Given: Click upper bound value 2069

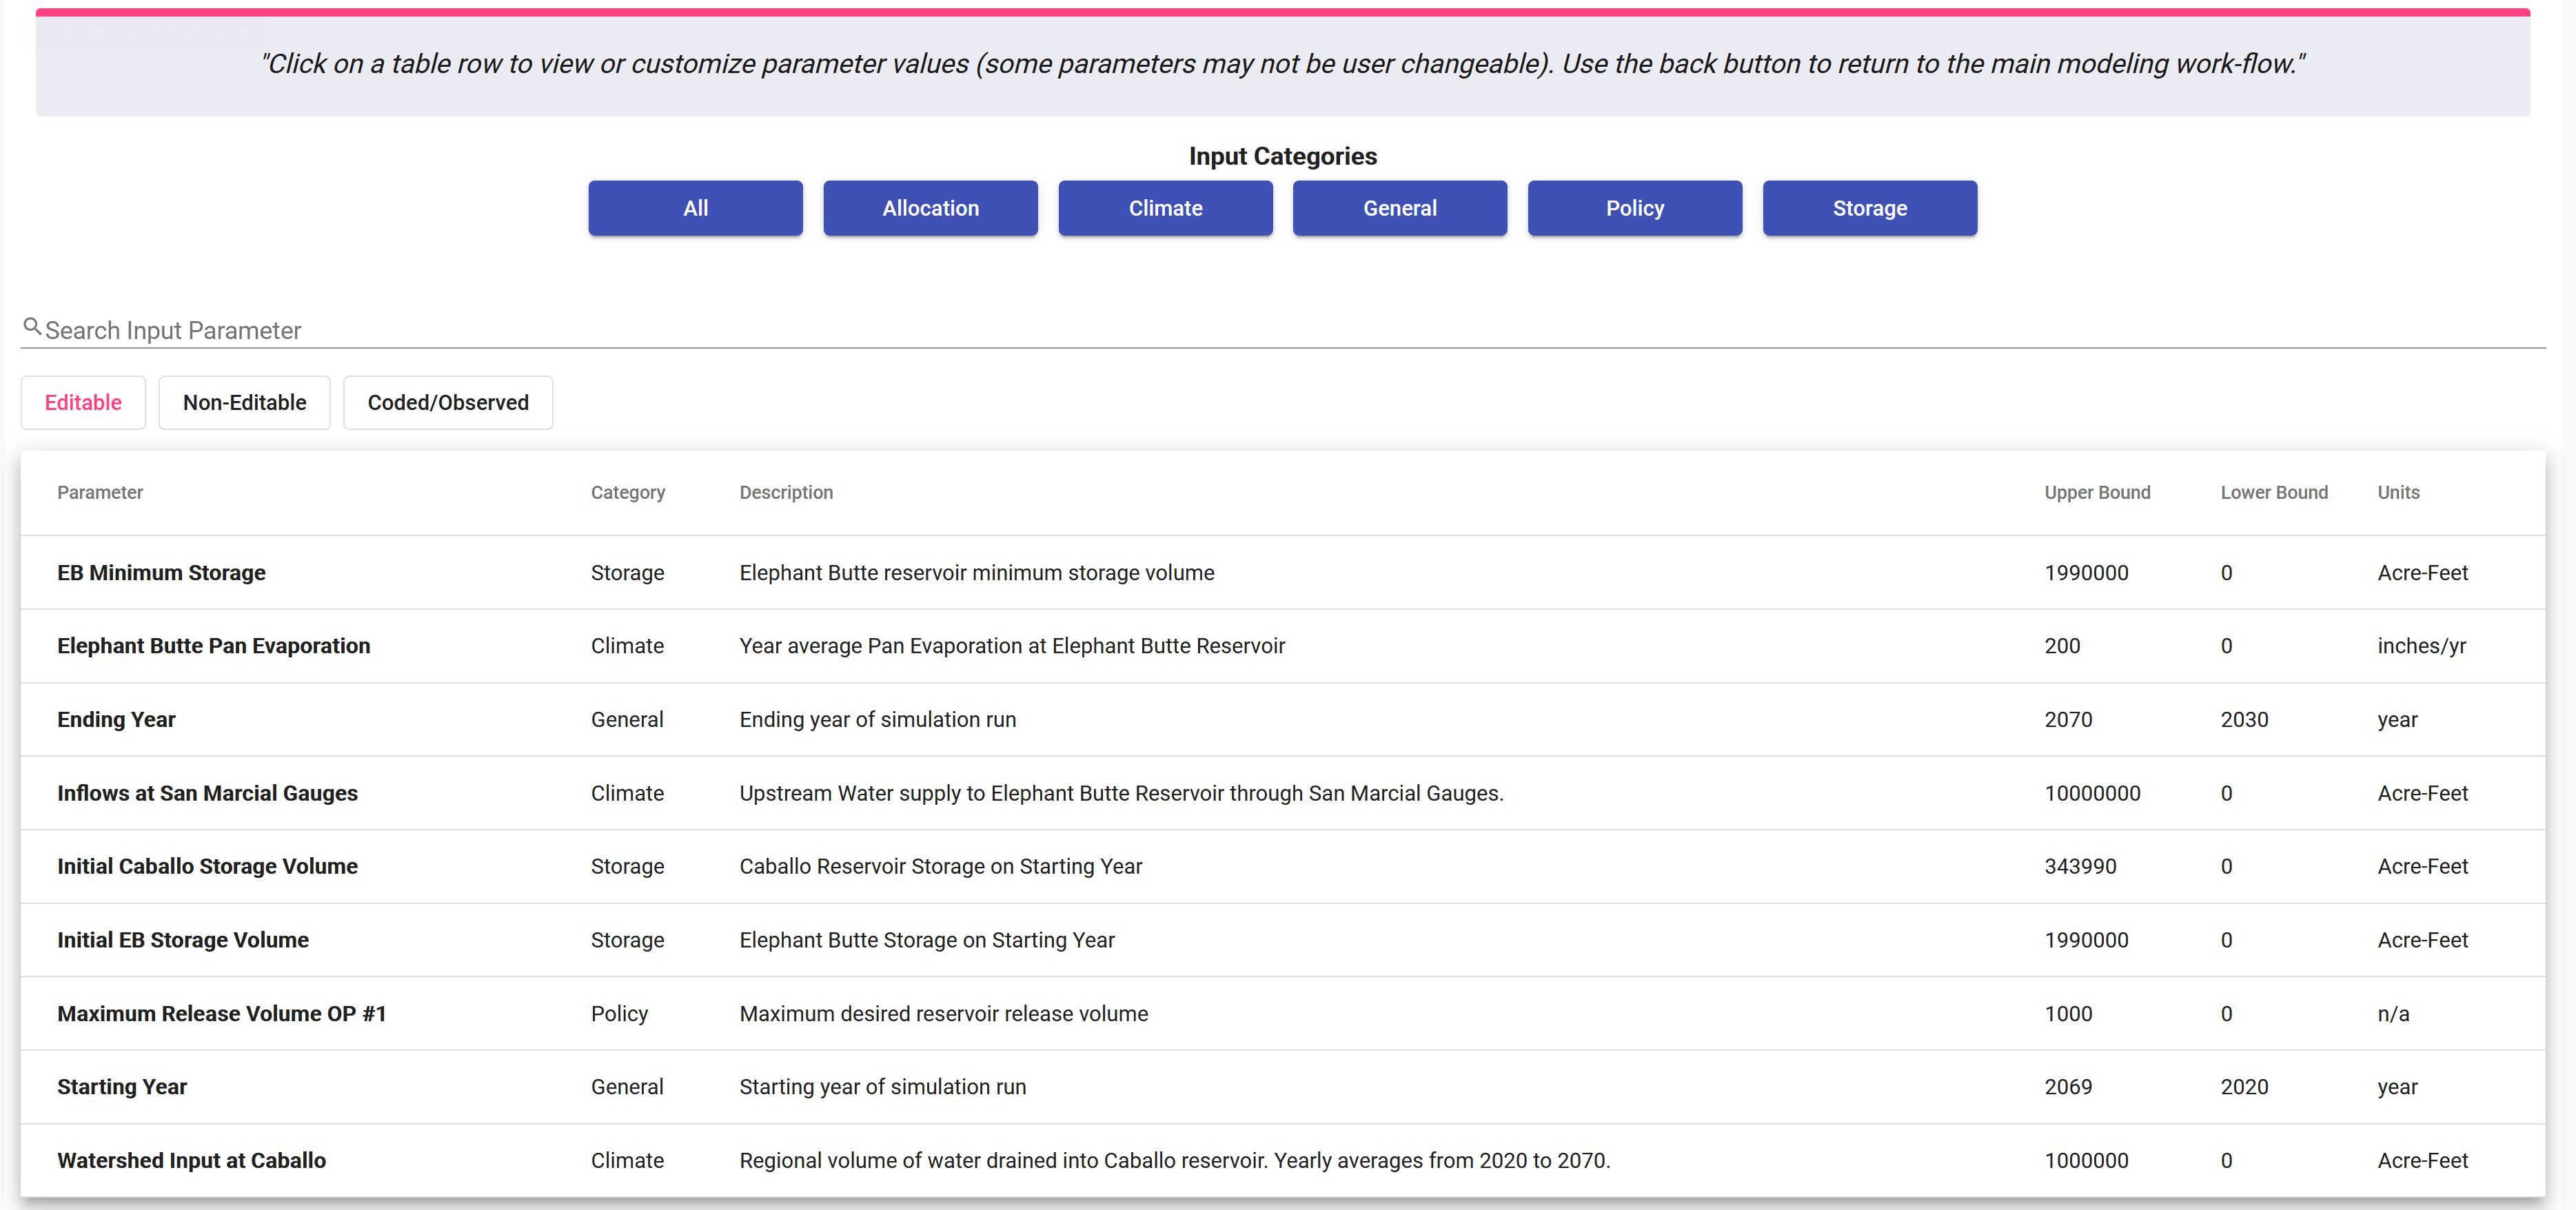Looking at the screenshot, I should [x=2068, y=1087].
